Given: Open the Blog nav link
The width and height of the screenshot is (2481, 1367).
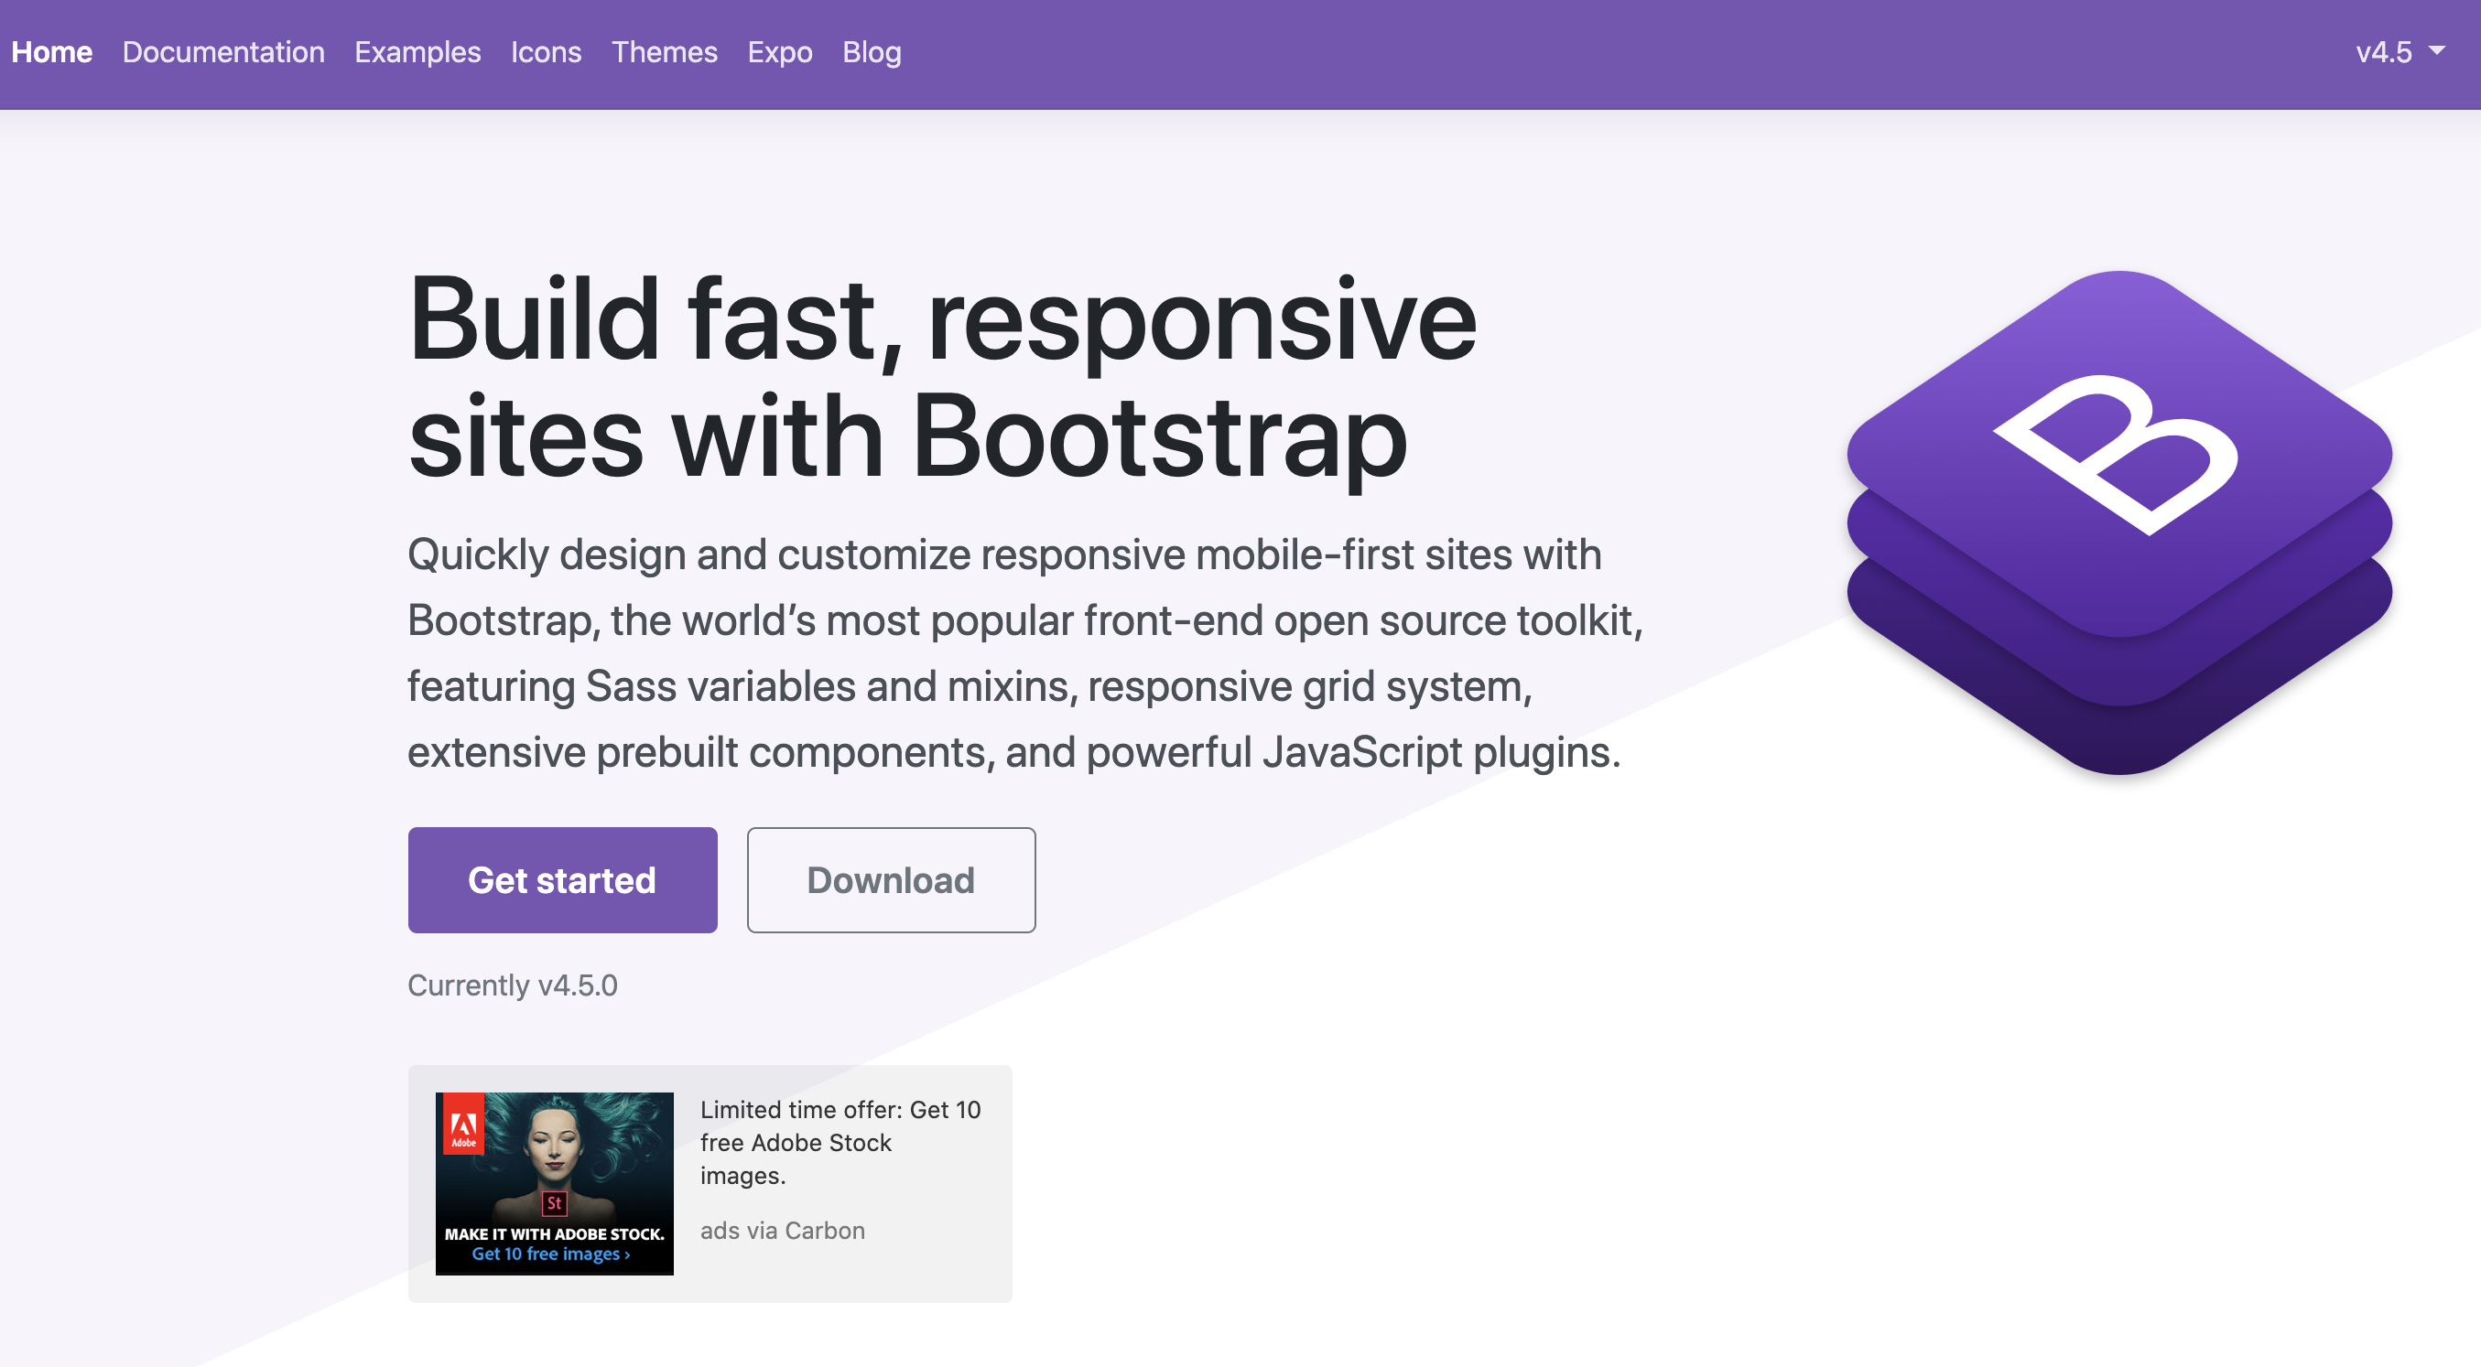Looking at the screenshot, I should point(871,52).
